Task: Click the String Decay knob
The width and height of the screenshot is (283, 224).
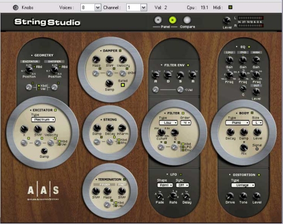Action: coord(110,128)
